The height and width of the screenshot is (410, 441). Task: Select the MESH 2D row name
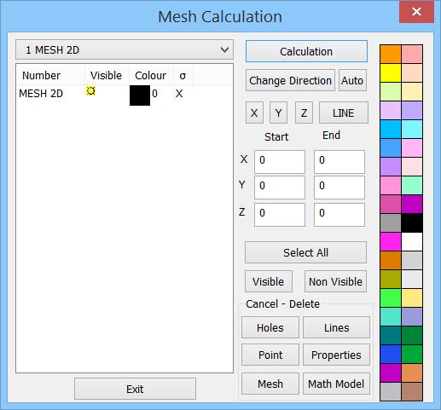[41, 94]
